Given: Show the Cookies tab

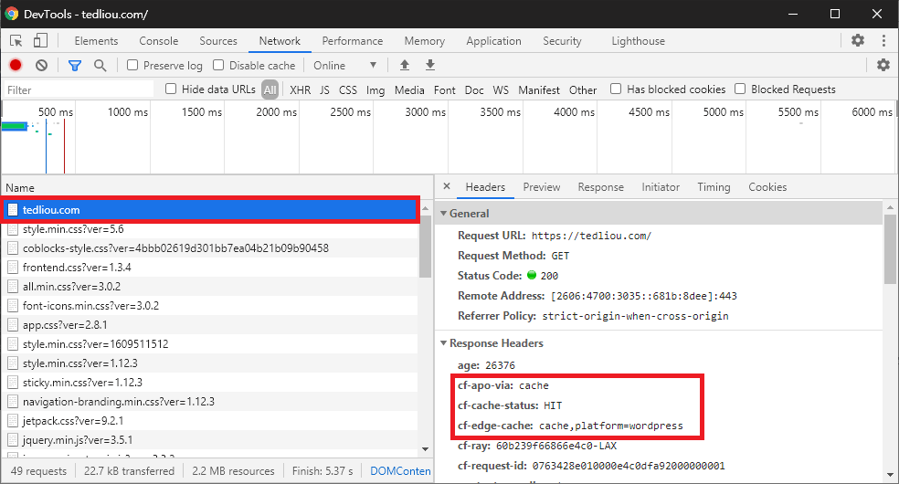Looking at the screenshot, I should click(767, 186).
